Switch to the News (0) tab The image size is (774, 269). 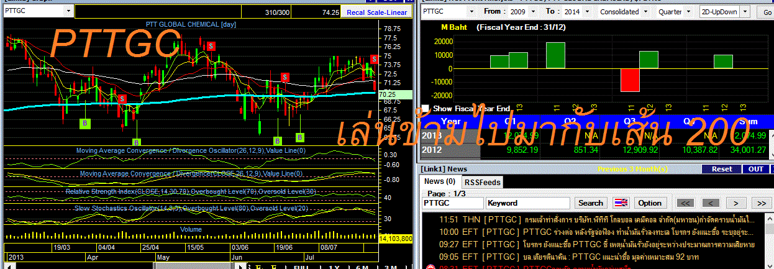(439, 181)
